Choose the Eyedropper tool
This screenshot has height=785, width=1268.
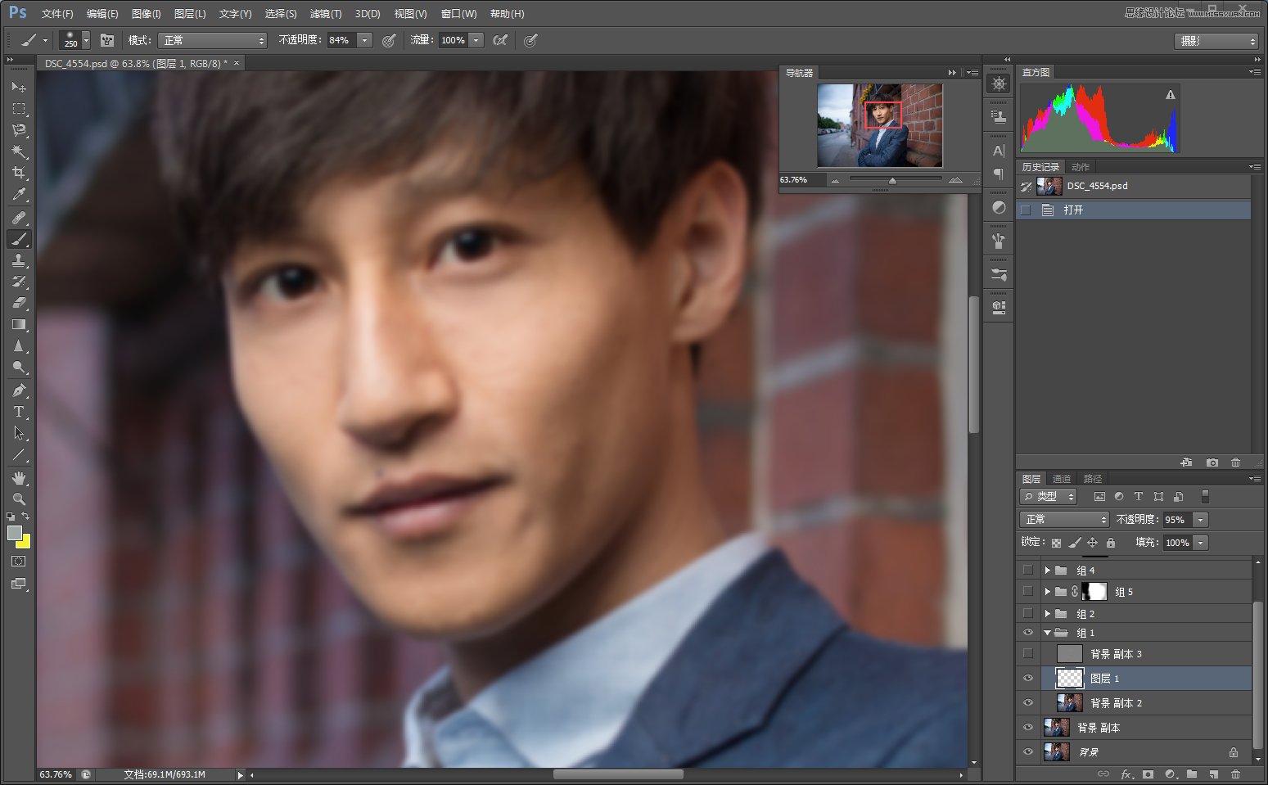18,195
